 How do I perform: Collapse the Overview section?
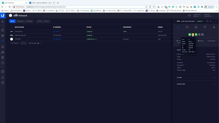[x=214, y=50]
